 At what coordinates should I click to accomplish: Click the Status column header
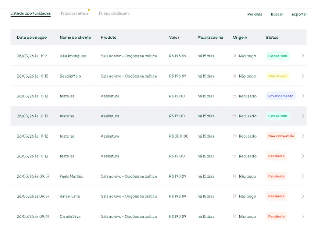pyautogui.click(x=272, y=38)
